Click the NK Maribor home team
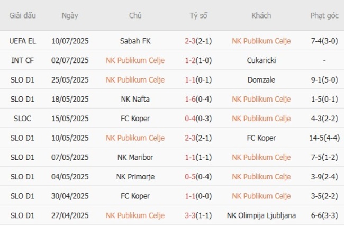Screen dimensions: 344x226 (x=135, y=157)
